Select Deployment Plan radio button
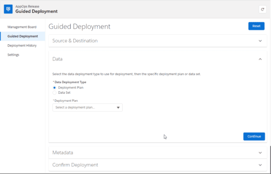The height and width of the screenshot is (174, 271). 55,87
